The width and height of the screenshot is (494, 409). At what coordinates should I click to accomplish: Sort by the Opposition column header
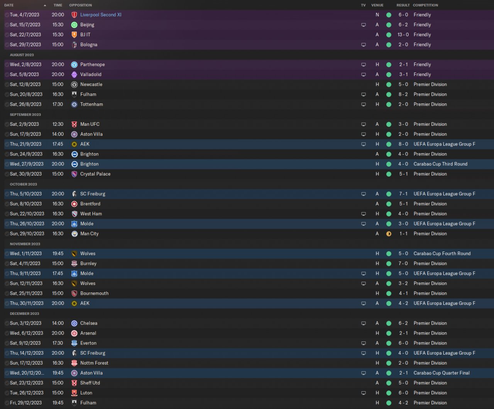click(80, 5)
